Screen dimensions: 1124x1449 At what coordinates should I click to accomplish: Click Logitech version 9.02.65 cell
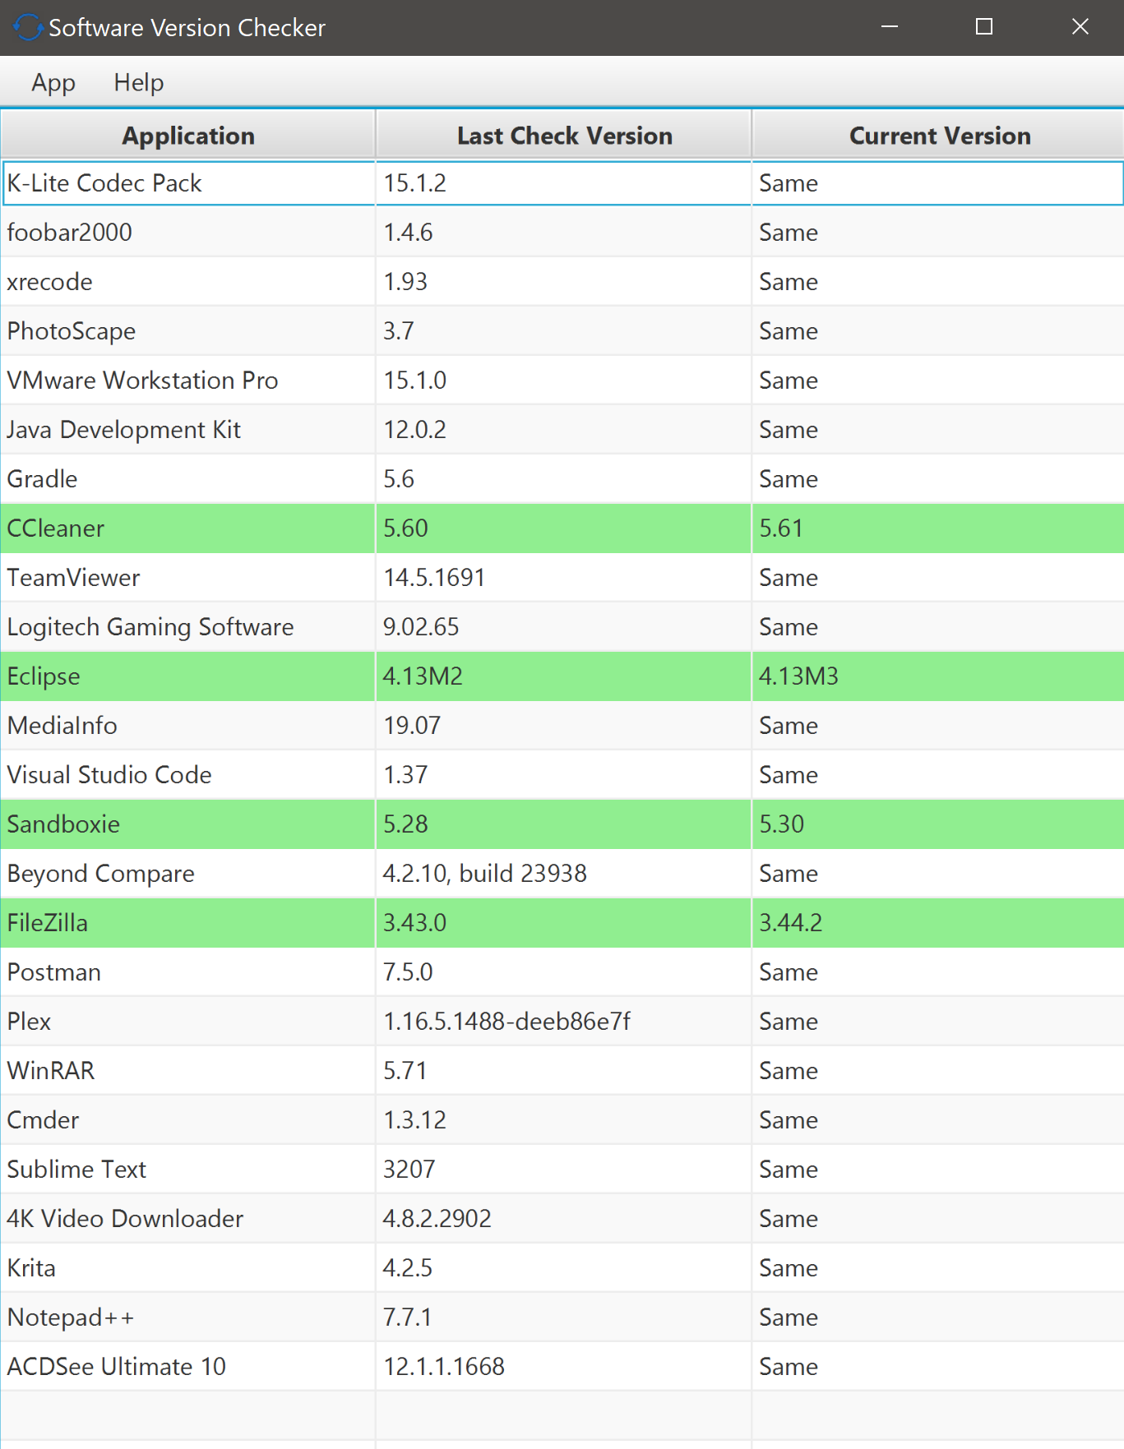coord(564,627)
